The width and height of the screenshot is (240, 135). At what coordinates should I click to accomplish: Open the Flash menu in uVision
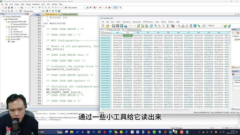pyautogui.click(x=22, y=4)
